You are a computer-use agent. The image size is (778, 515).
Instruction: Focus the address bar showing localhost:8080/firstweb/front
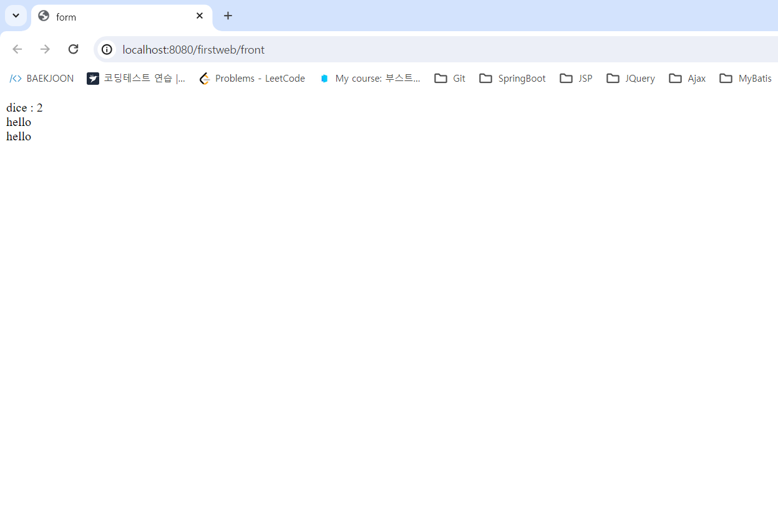click(437, 49)
